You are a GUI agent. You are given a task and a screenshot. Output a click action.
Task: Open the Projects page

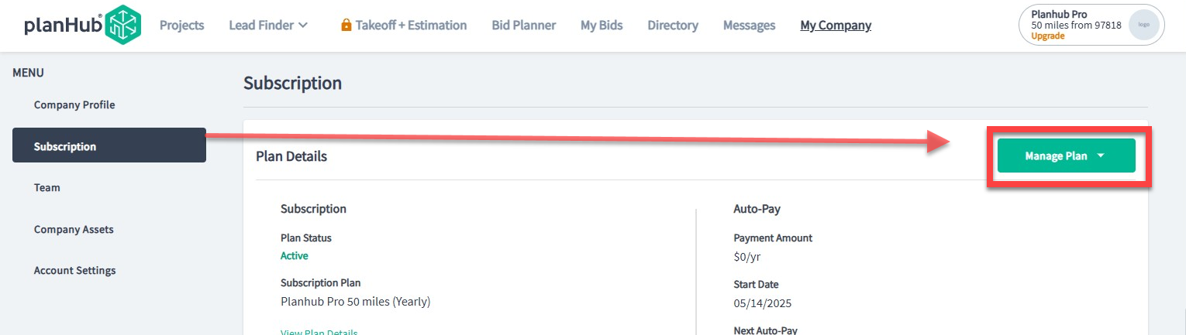(x=181, y=26)
